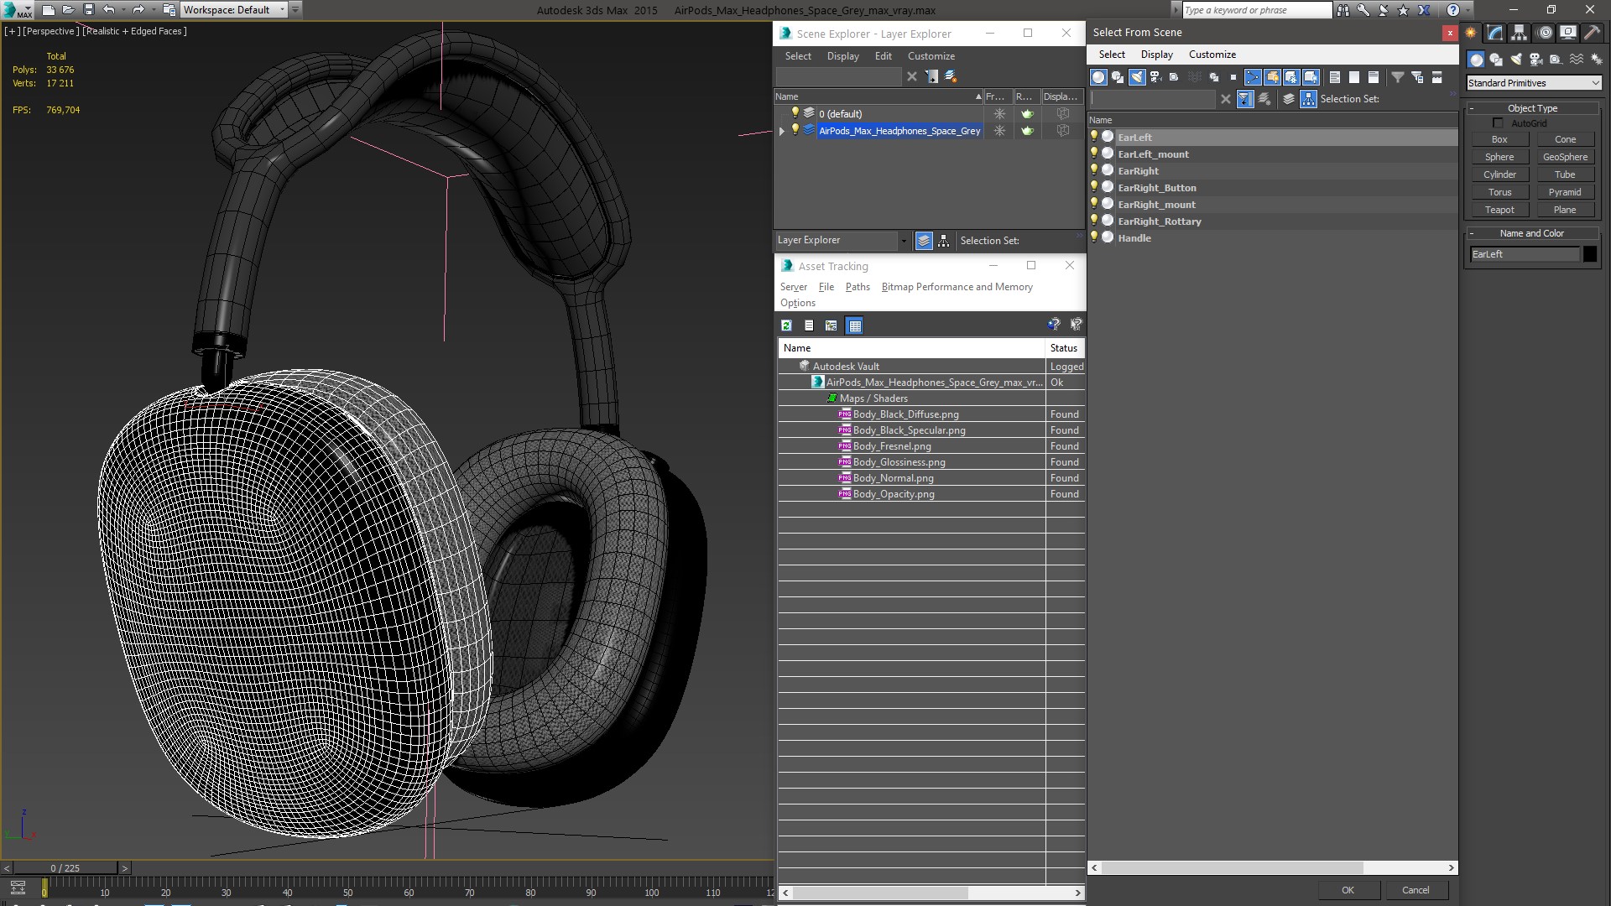Viewport: 1611px width, 906px height.
Task: Enable the AutoGrid checkbox
Action: coord(1499,123)
